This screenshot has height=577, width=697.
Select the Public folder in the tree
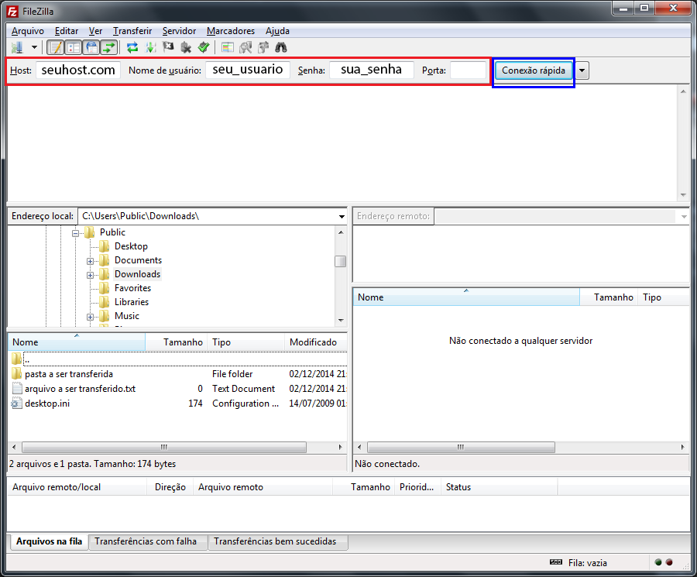112,232
